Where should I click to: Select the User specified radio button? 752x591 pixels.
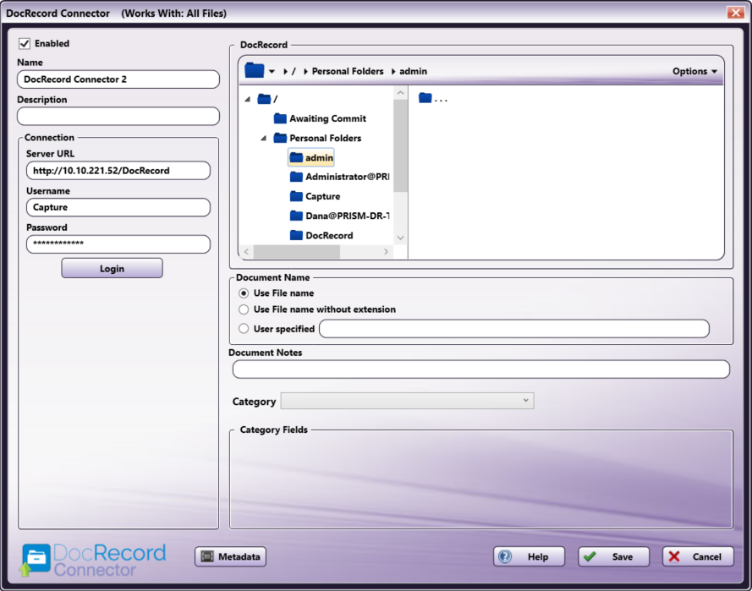[244, 328]
